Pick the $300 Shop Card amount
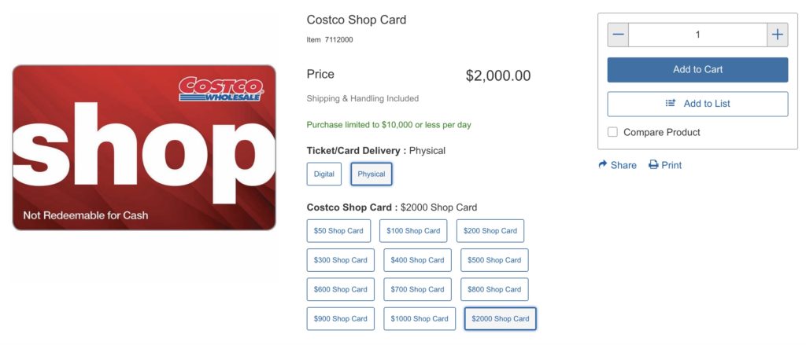Viewport: 806px width, 345px height. 340,260
